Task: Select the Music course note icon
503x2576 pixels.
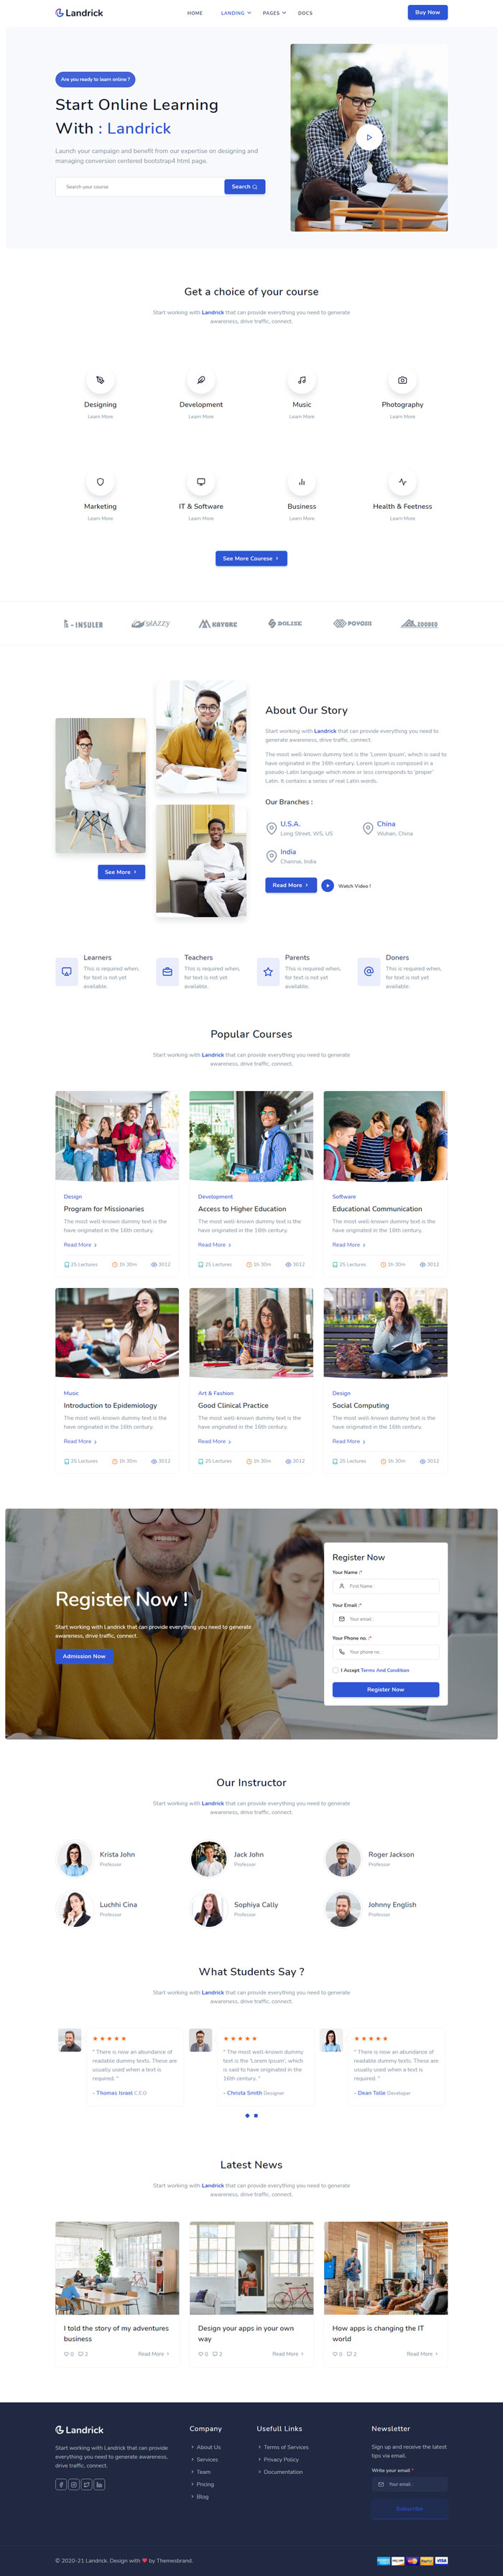Action: coord(302,380)
